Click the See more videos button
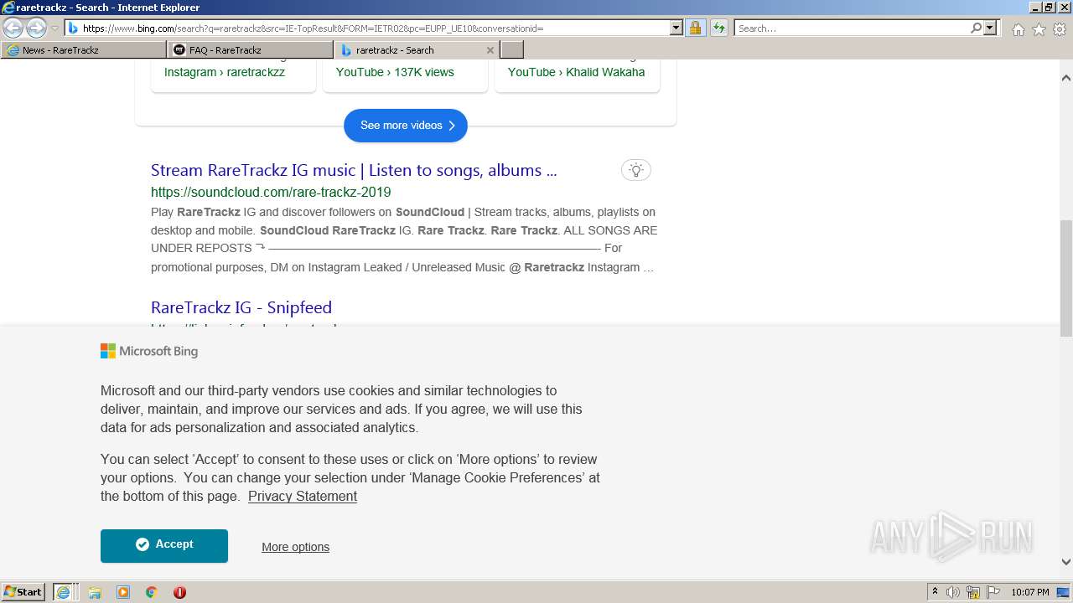Viewport: 1073px width, 603px height. point(406,126)
